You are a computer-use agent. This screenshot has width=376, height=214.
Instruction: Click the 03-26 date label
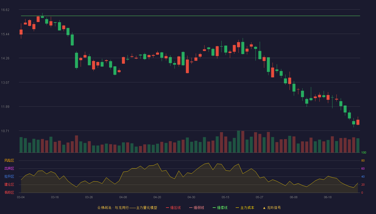coord(89,197)
